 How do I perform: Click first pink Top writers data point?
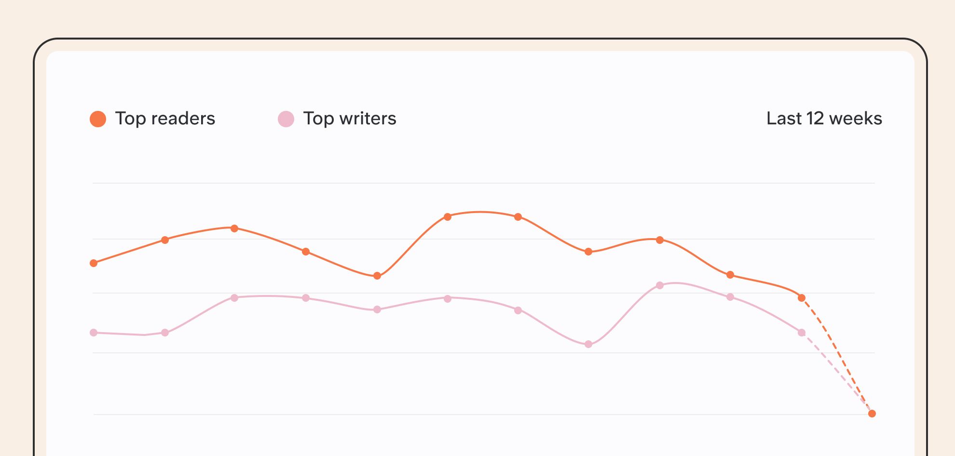94,333
